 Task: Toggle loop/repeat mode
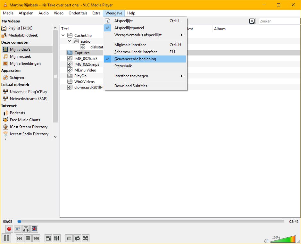pyautogui.click(x=77, y=239)
